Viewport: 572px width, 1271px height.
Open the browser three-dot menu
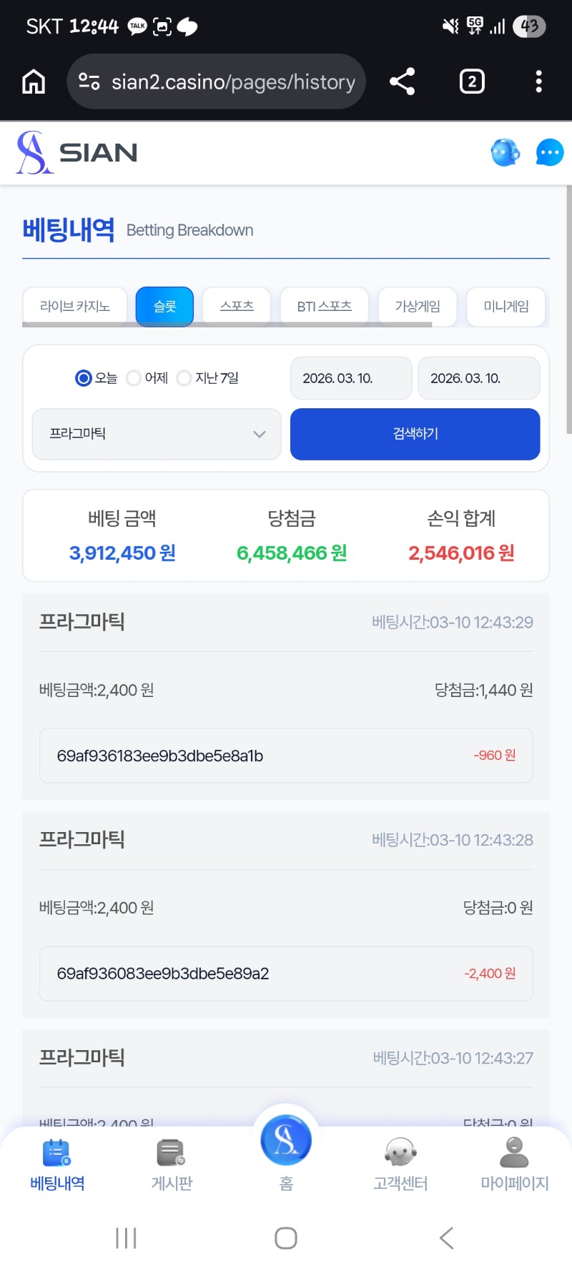538,81
